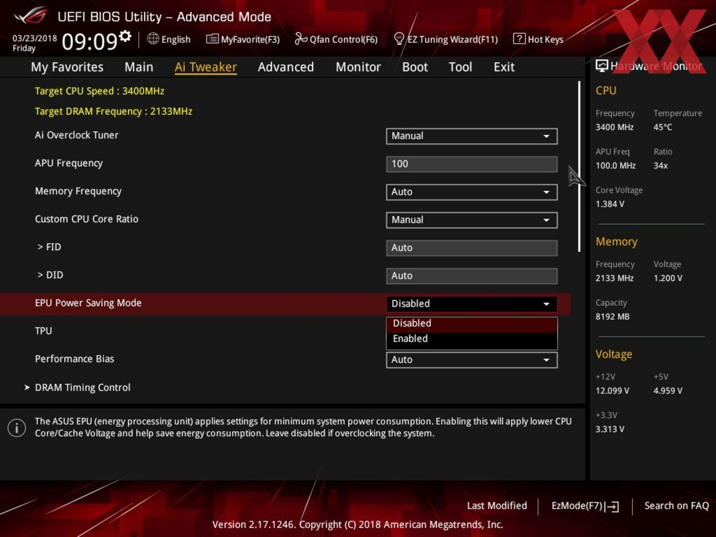
Task: Click the Hot Keys question mark icon
Action: tap(519, 38)
